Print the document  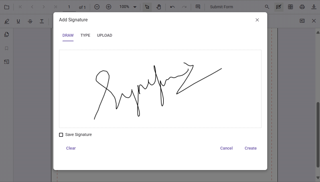click(x=302, y=7)
